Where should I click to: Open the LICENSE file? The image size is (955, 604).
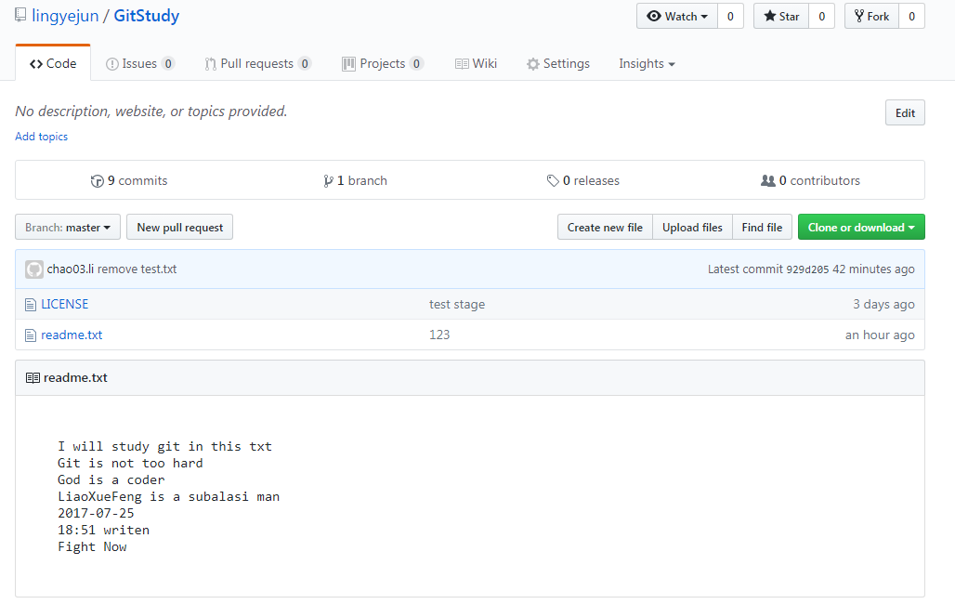tap(64, 304)
